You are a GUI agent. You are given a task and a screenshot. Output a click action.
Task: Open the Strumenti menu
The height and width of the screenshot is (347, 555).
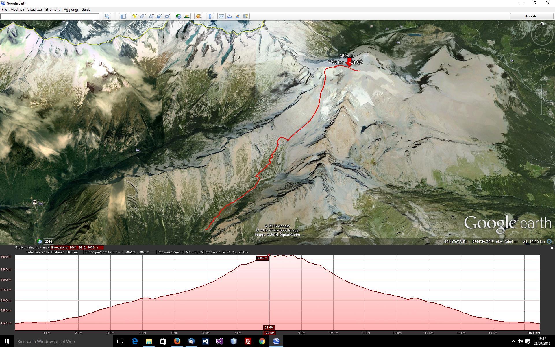53,9
